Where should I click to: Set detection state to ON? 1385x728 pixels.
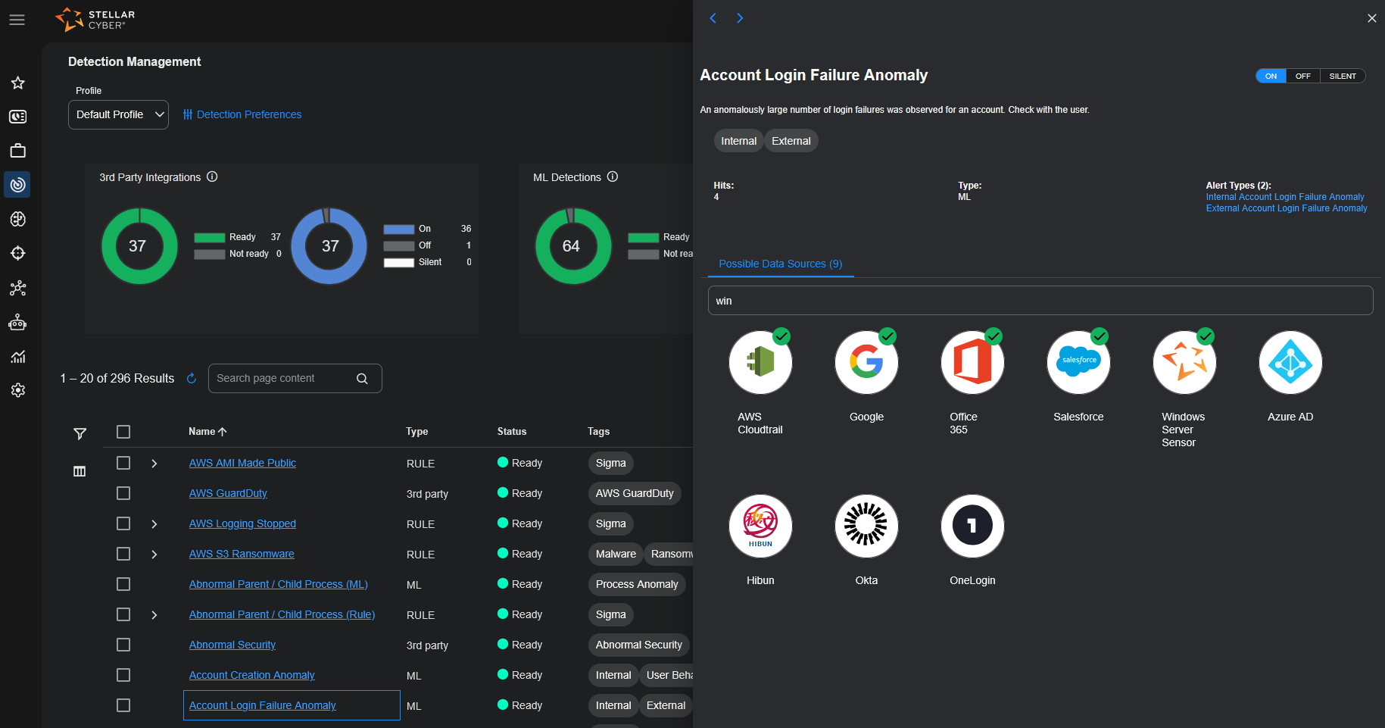[x=1271, y=76]
